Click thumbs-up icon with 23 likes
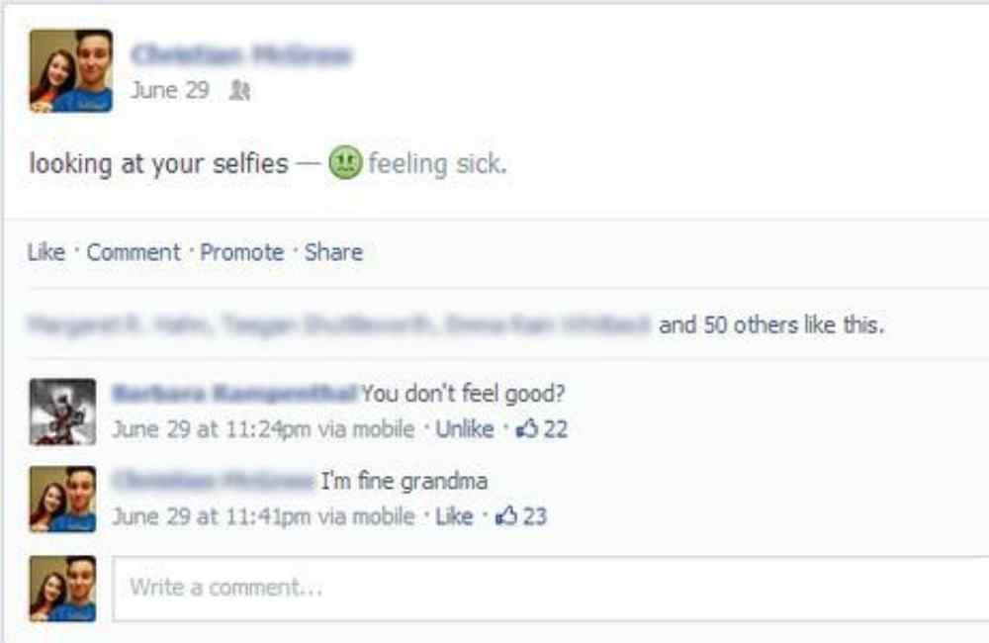Viewport: 989px width, 643px height. pyautogui.click(x=505, y=516)
